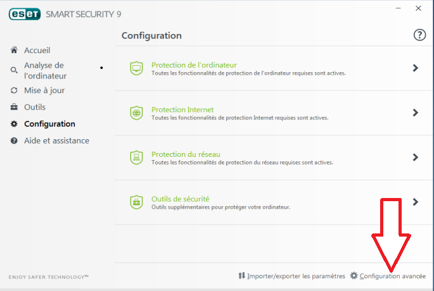The image size is (434, 291).
Task: Open Aide et assistance
Action: (x=56, y=140)
